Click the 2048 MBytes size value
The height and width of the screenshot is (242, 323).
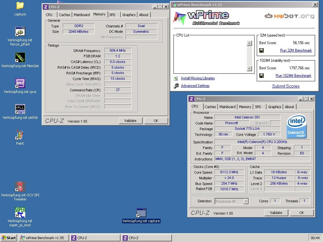click(x=79, y=32)
